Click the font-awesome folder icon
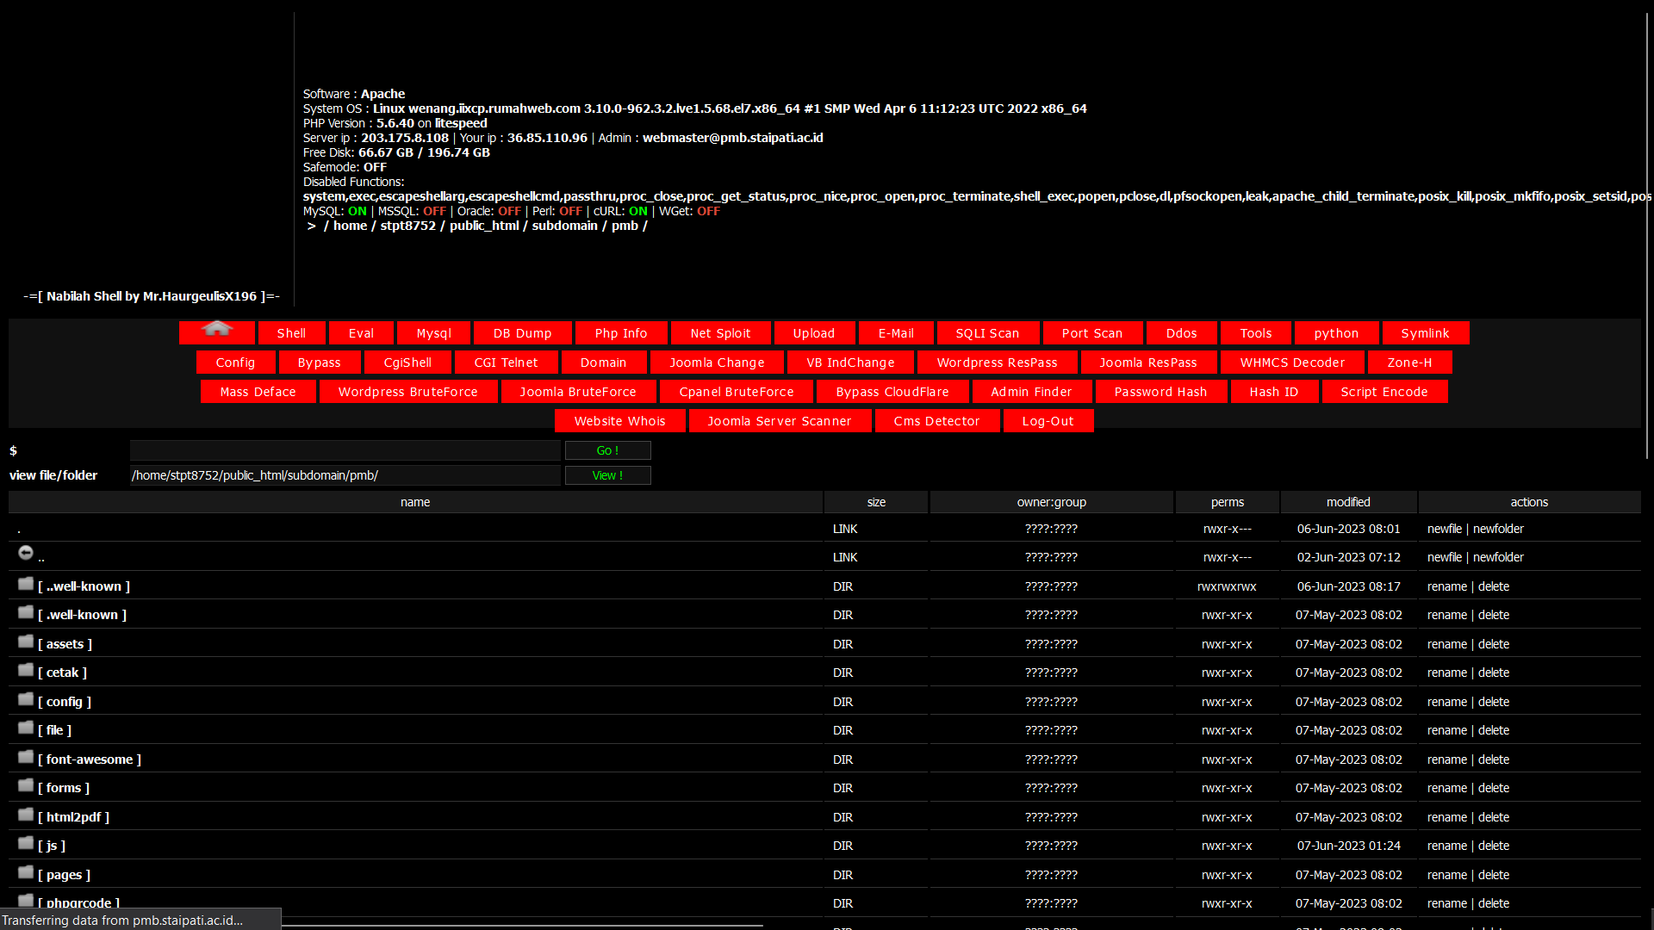The width and height of the screenshot is (1654, 930). [x=26, y=757]
